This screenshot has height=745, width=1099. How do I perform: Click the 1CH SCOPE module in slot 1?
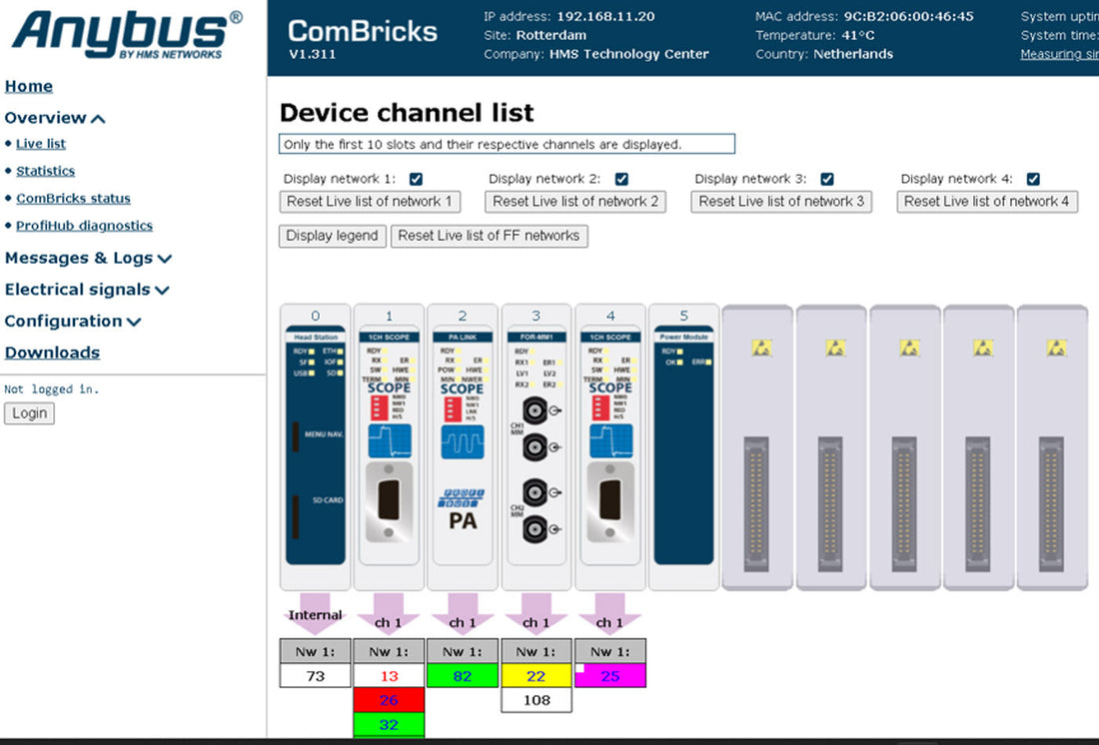[389, 444]
